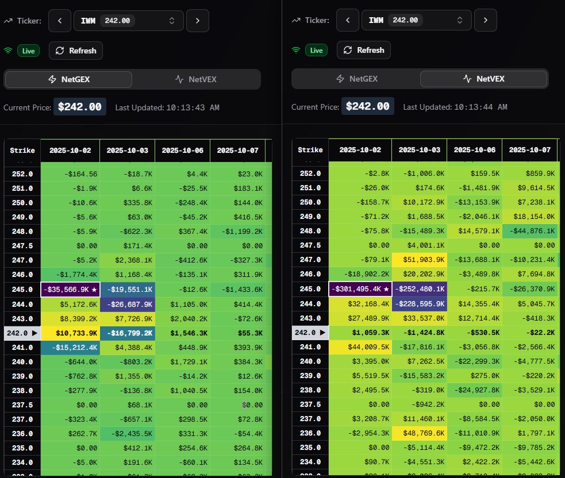The image size is (565, 478).
Task: Click cell -$1,199.2K at strike 248
Action: pos(238,232)
